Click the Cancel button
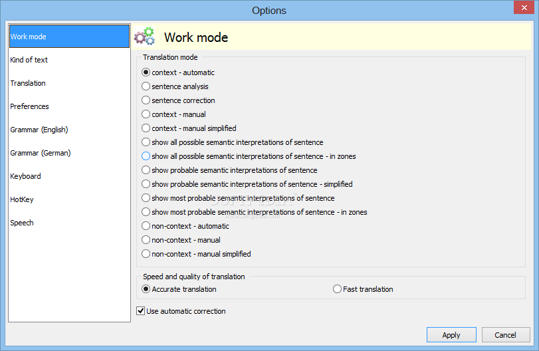 505,335
